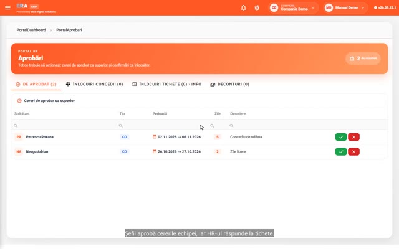
Task: Sort by the Descriere column header
Action: click(x=238, y=113)
